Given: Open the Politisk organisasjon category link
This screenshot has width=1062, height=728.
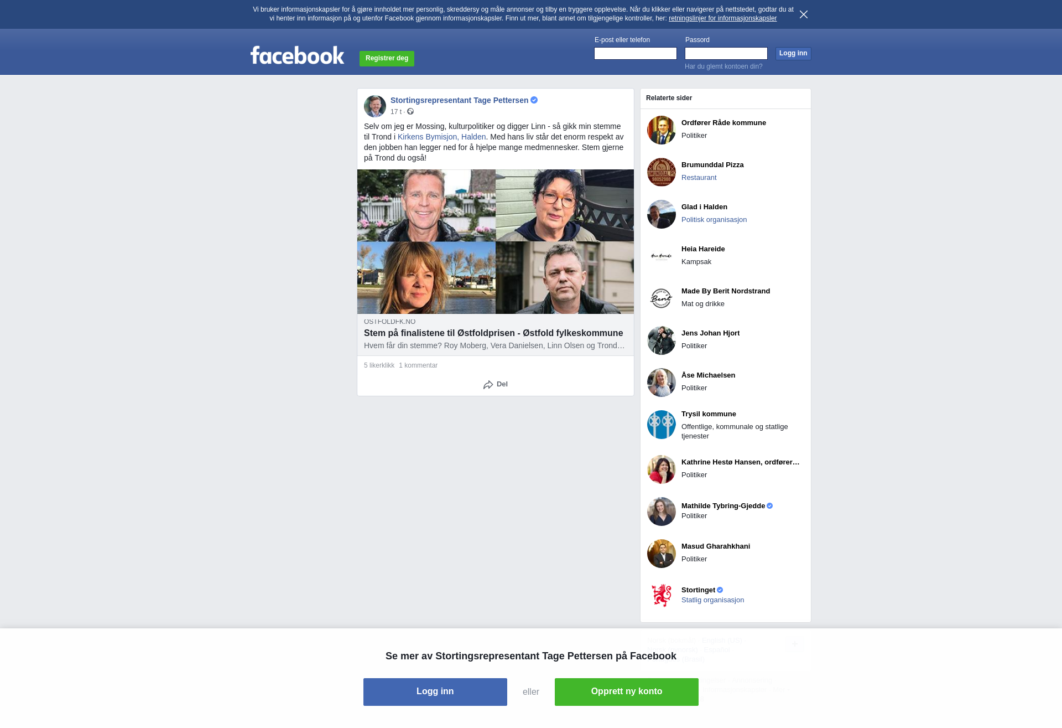Looking at the screenshot, I should pos(714,220).
